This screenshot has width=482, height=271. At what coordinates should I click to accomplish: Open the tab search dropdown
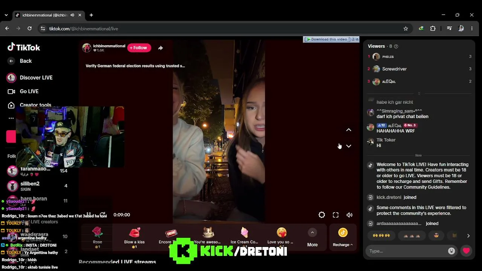point(6,15)
